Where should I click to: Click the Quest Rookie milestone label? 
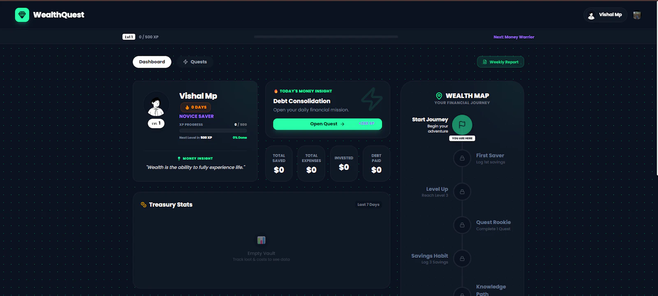[493, 222]
